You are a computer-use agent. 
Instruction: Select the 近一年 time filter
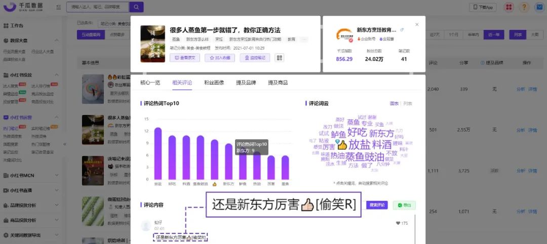(x=494, y=34)
